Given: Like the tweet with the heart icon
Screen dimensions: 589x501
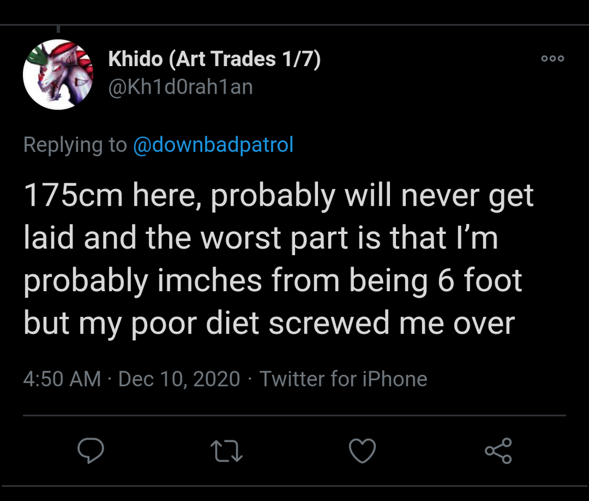Looking at the screenshot, I should (362, 451).
